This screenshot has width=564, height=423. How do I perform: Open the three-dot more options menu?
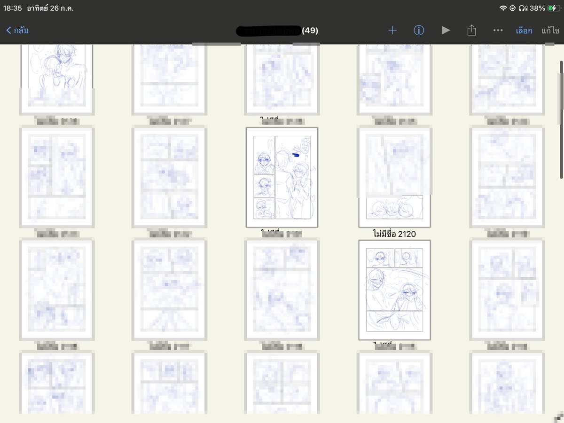(x=498, y=31)
